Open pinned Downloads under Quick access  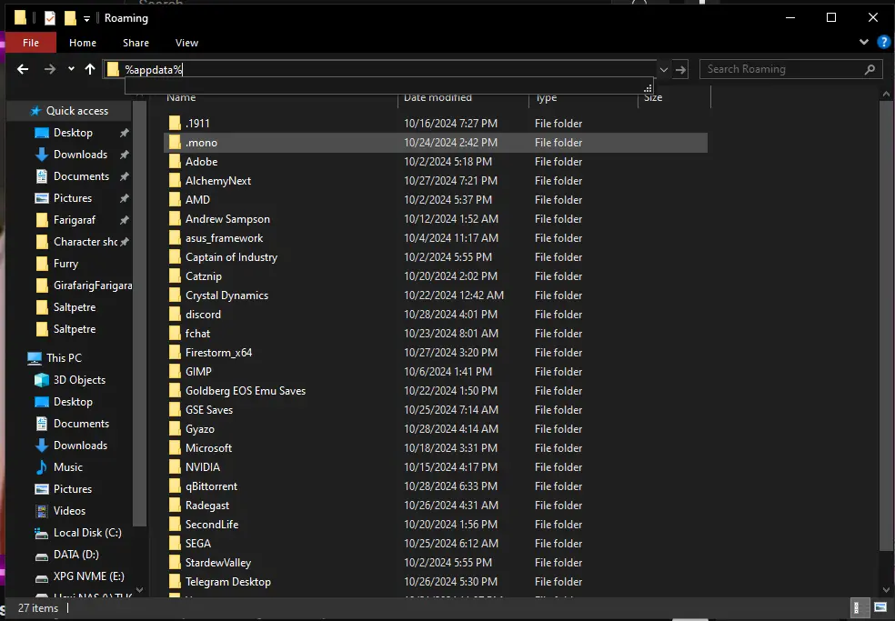pos(80,154)
